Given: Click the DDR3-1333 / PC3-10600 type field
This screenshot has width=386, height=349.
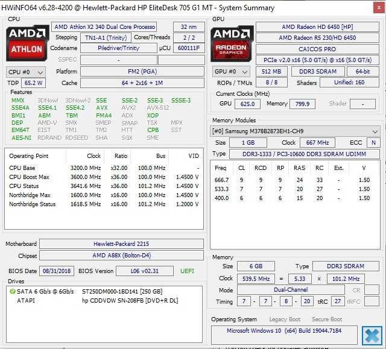Looking at the screenshot, I should coord(304,154).
